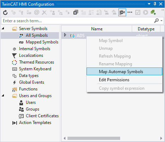Click the scrollbar left arrow
Screen dimensions: 165x142
[64, 138]
